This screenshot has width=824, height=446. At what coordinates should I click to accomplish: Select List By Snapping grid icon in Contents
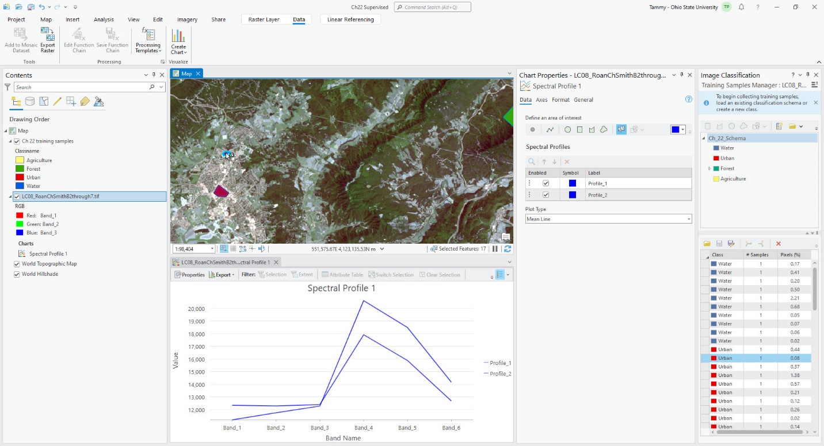(71, 102)
